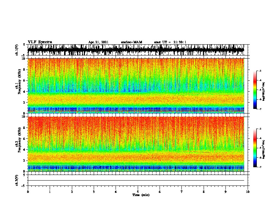Click the ch.2 spectrogram color bar
The width and height of the screenshot is (279, 215).
click(255, 148)
